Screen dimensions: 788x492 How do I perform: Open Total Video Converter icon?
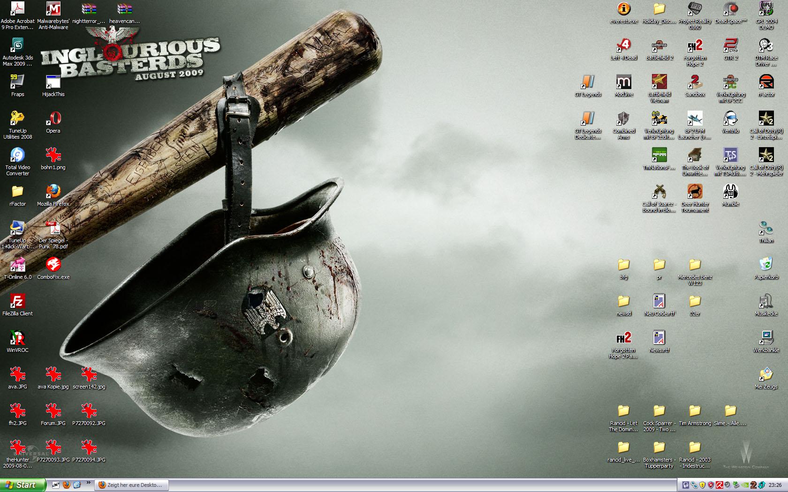pos(17,162)
